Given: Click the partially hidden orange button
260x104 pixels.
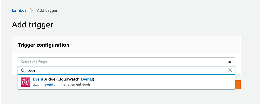Looking at the screenshot, I should [238, 85].
